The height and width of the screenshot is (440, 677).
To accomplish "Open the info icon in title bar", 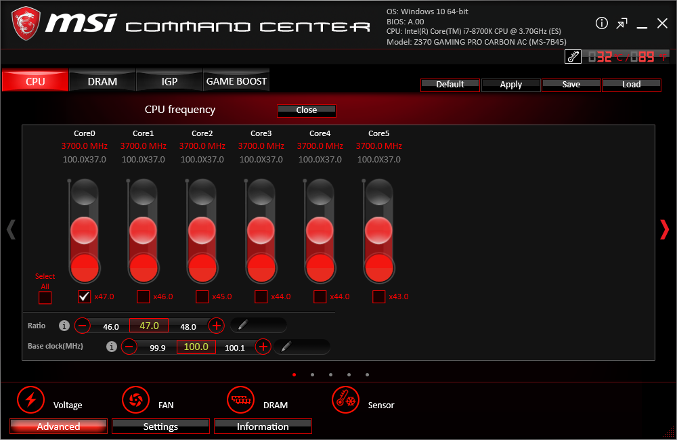I will pos(601,23).
